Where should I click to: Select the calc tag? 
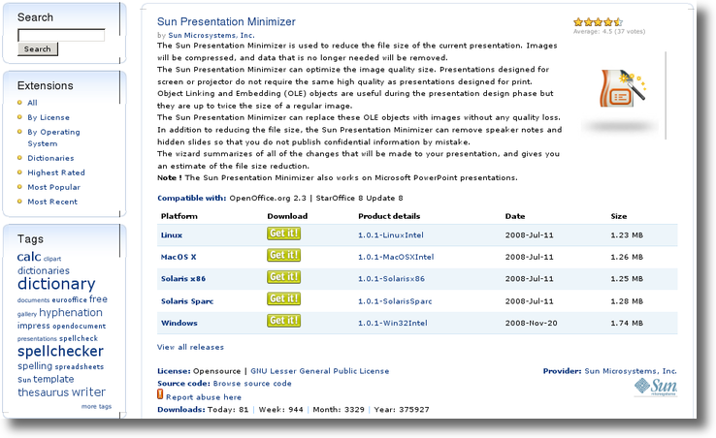pyautogui.click(x=29, y=257)
